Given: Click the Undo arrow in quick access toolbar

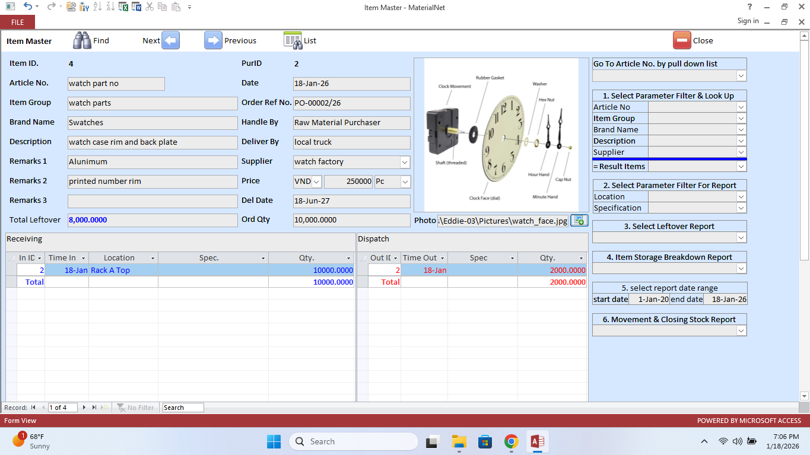Looking at the screenshot, I should pyautogui.click(x=27, y=7).
